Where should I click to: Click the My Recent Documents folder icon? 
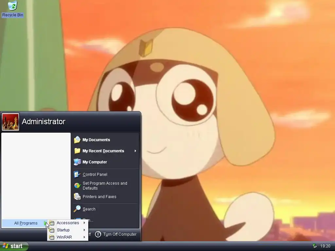tap(77, 151)
